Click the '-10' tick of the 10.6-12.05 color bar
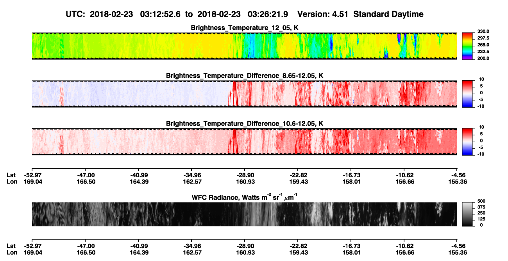 (x=480, y=154)
